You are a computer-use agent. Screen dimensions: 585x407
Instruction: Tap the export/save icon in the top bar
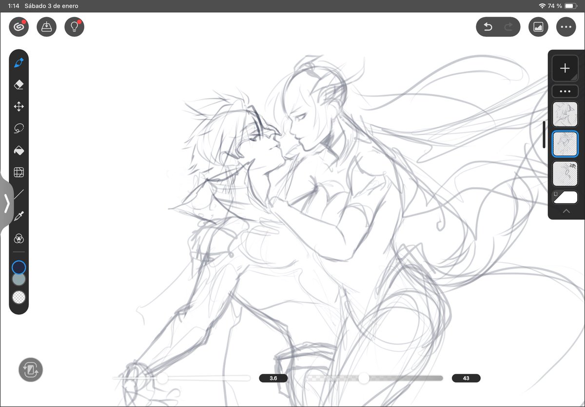[x=46, y=27]
